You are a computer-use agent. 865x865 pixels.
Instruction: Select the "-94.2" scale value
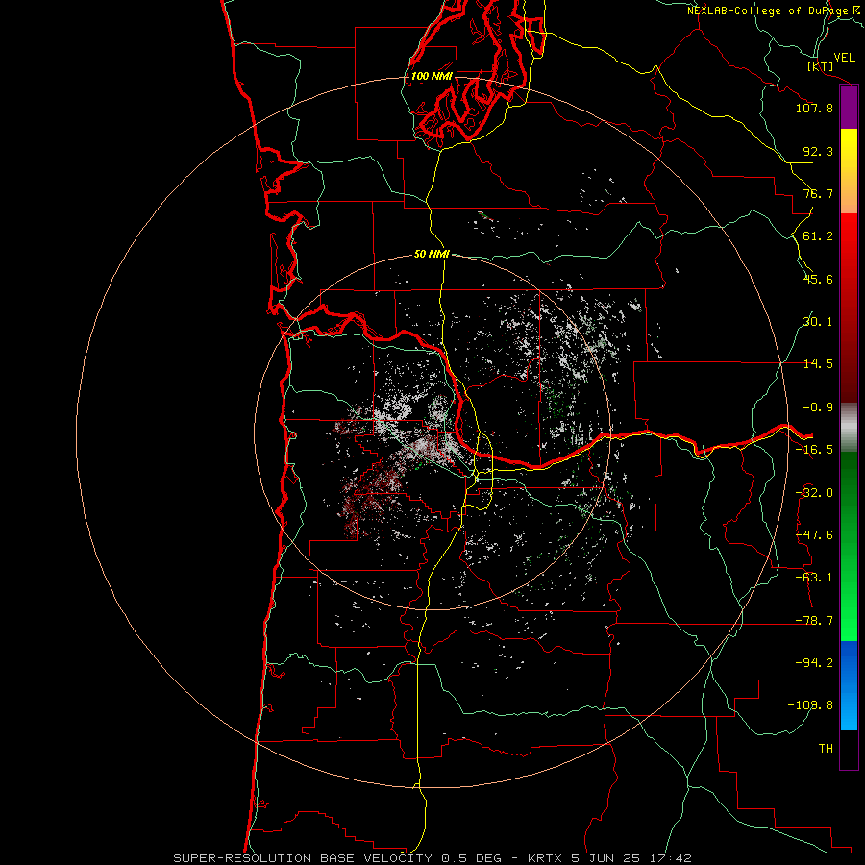click(x=814, y=662)
